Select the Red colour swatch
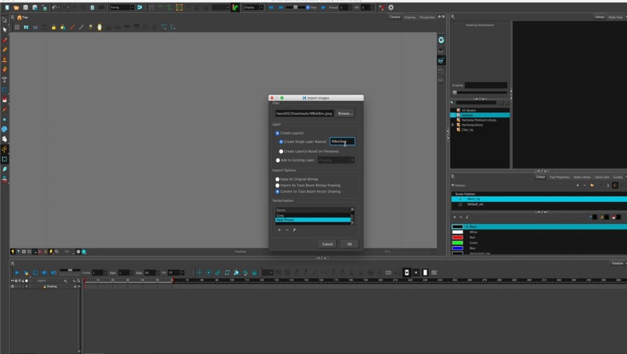The image size is (627, 354). pos(457,238)
